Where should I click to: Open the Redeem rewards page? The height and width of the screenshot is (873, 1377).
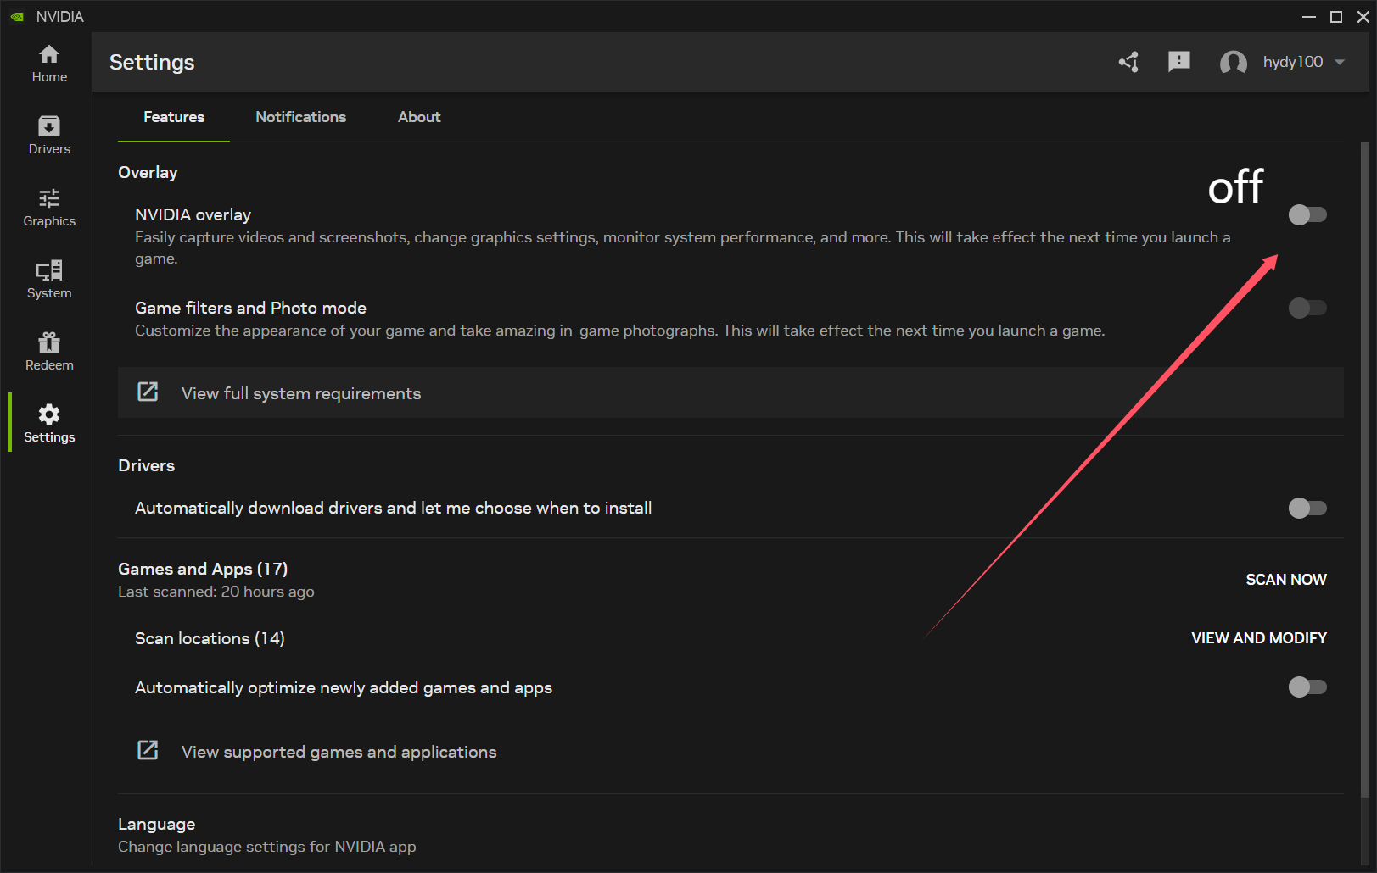click(49, 352)
